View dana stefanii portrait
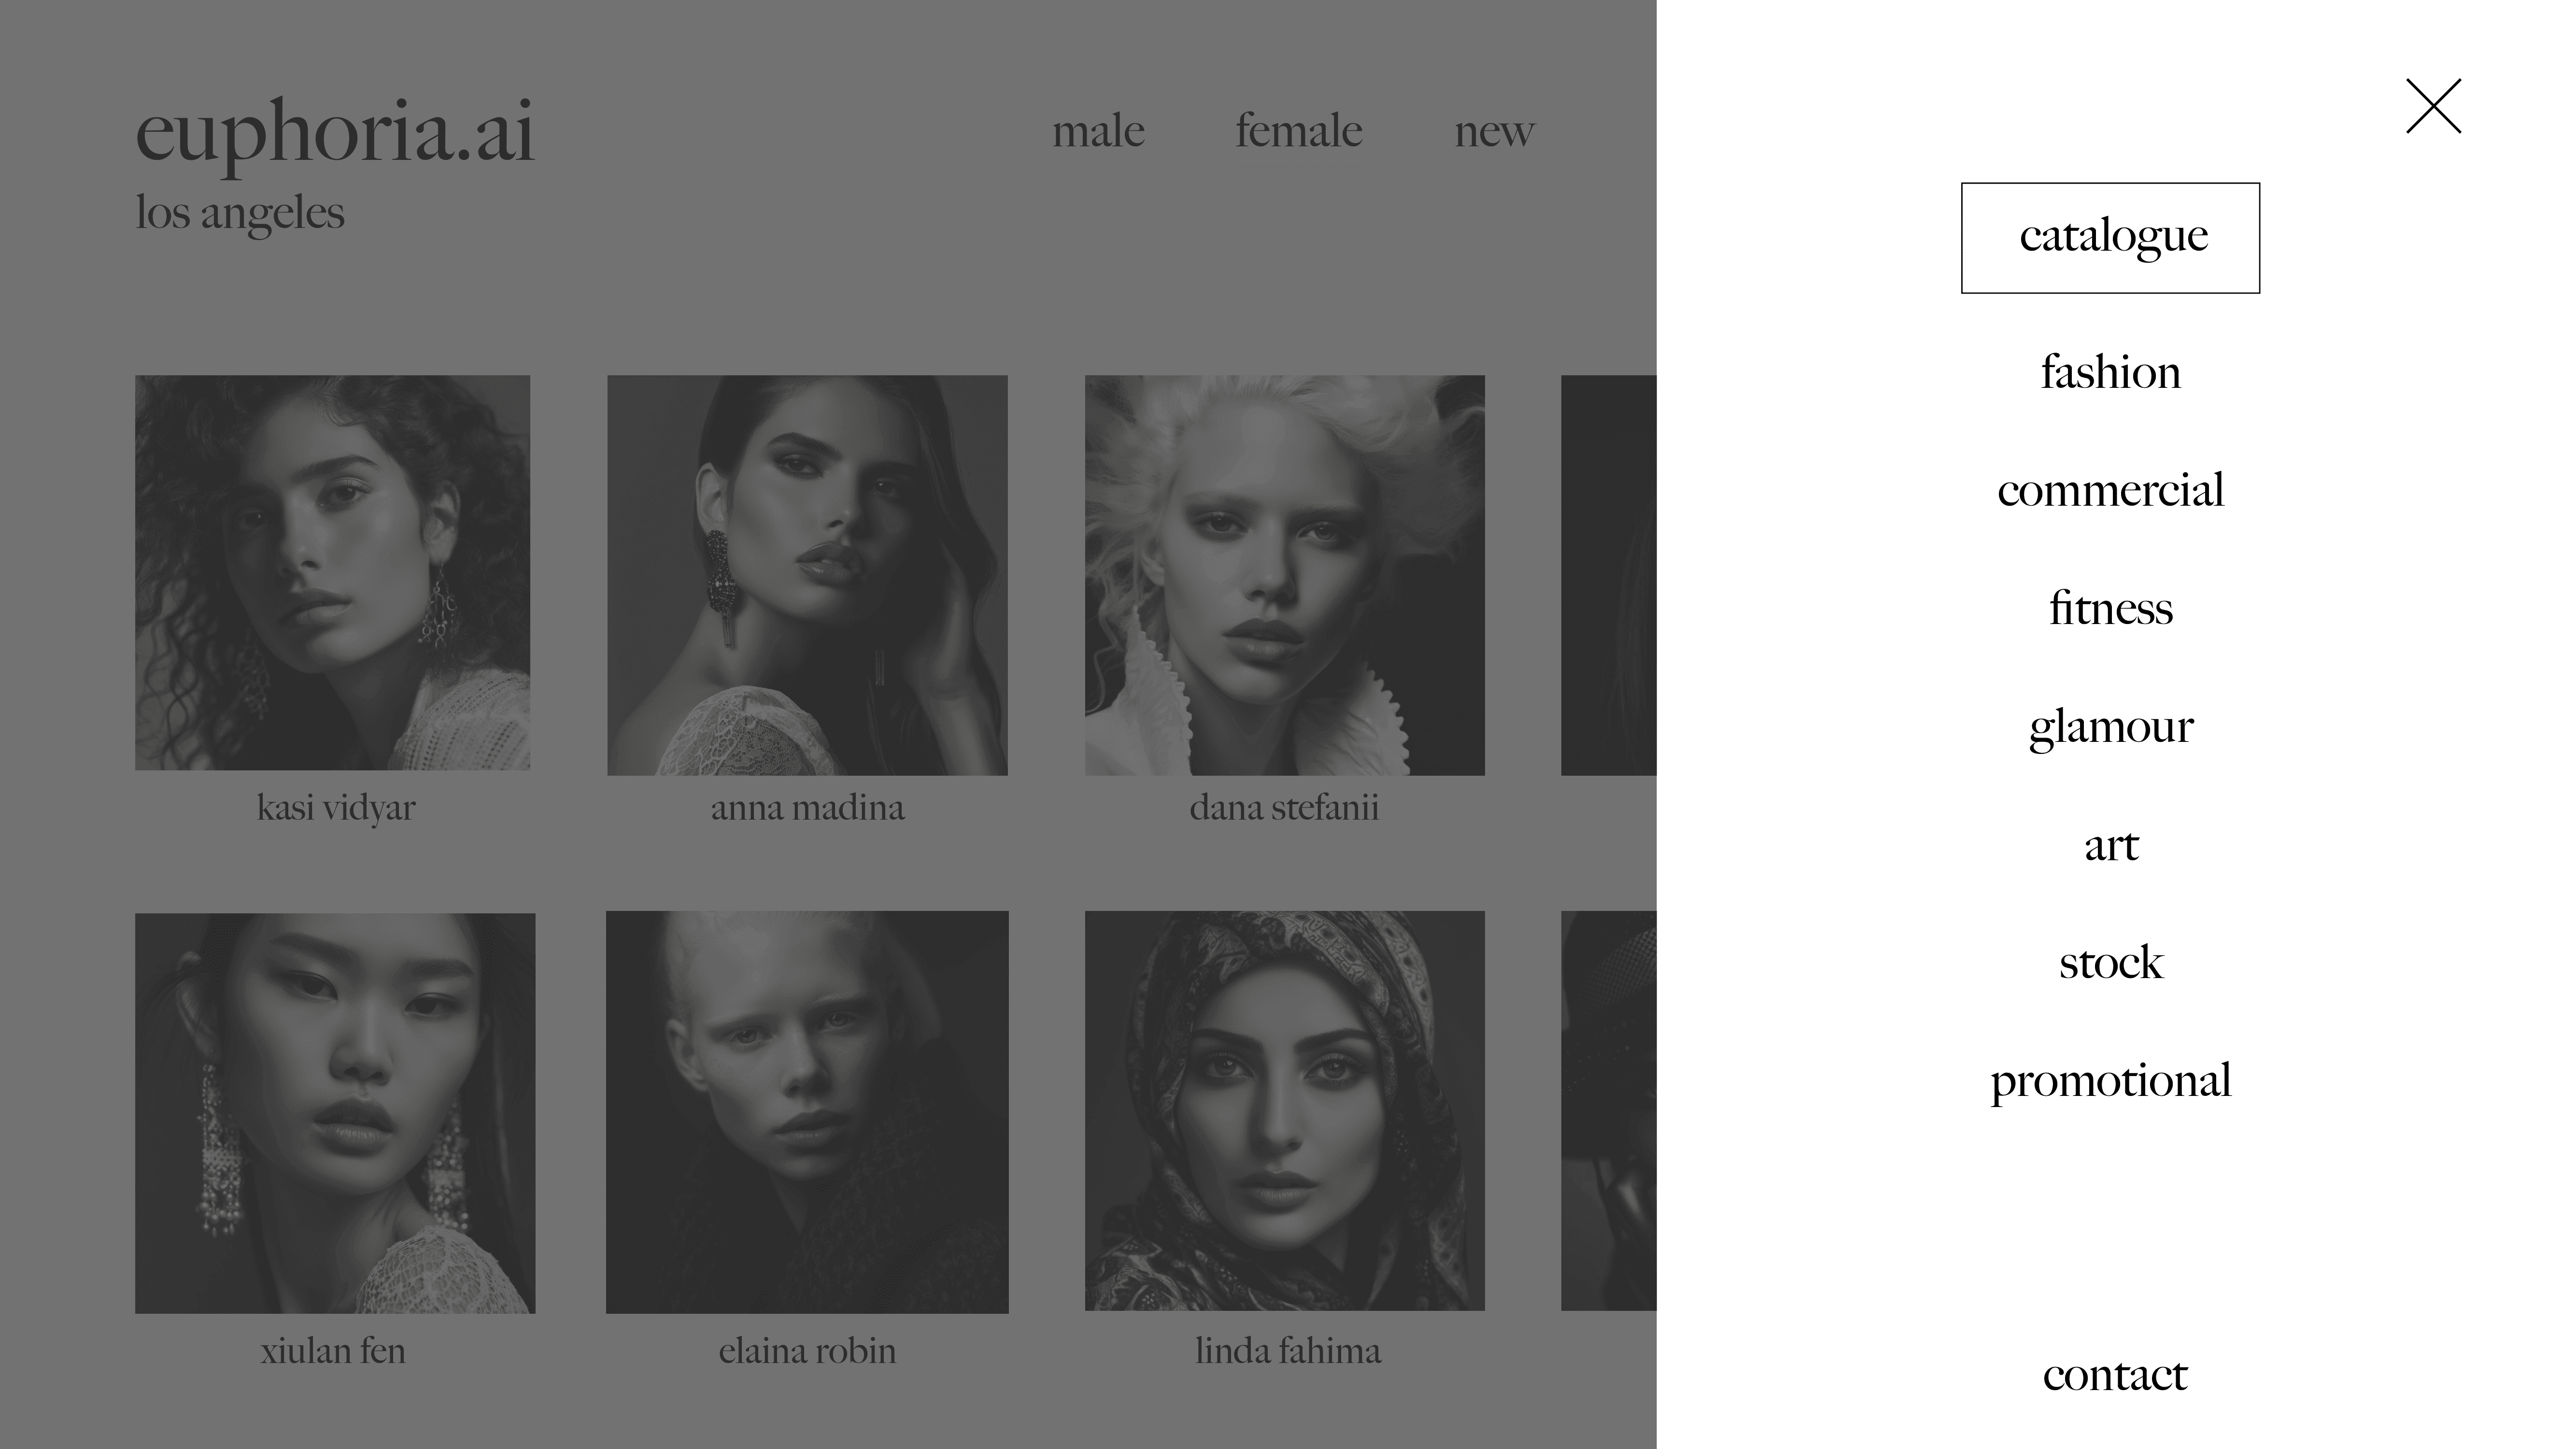 1285,575
